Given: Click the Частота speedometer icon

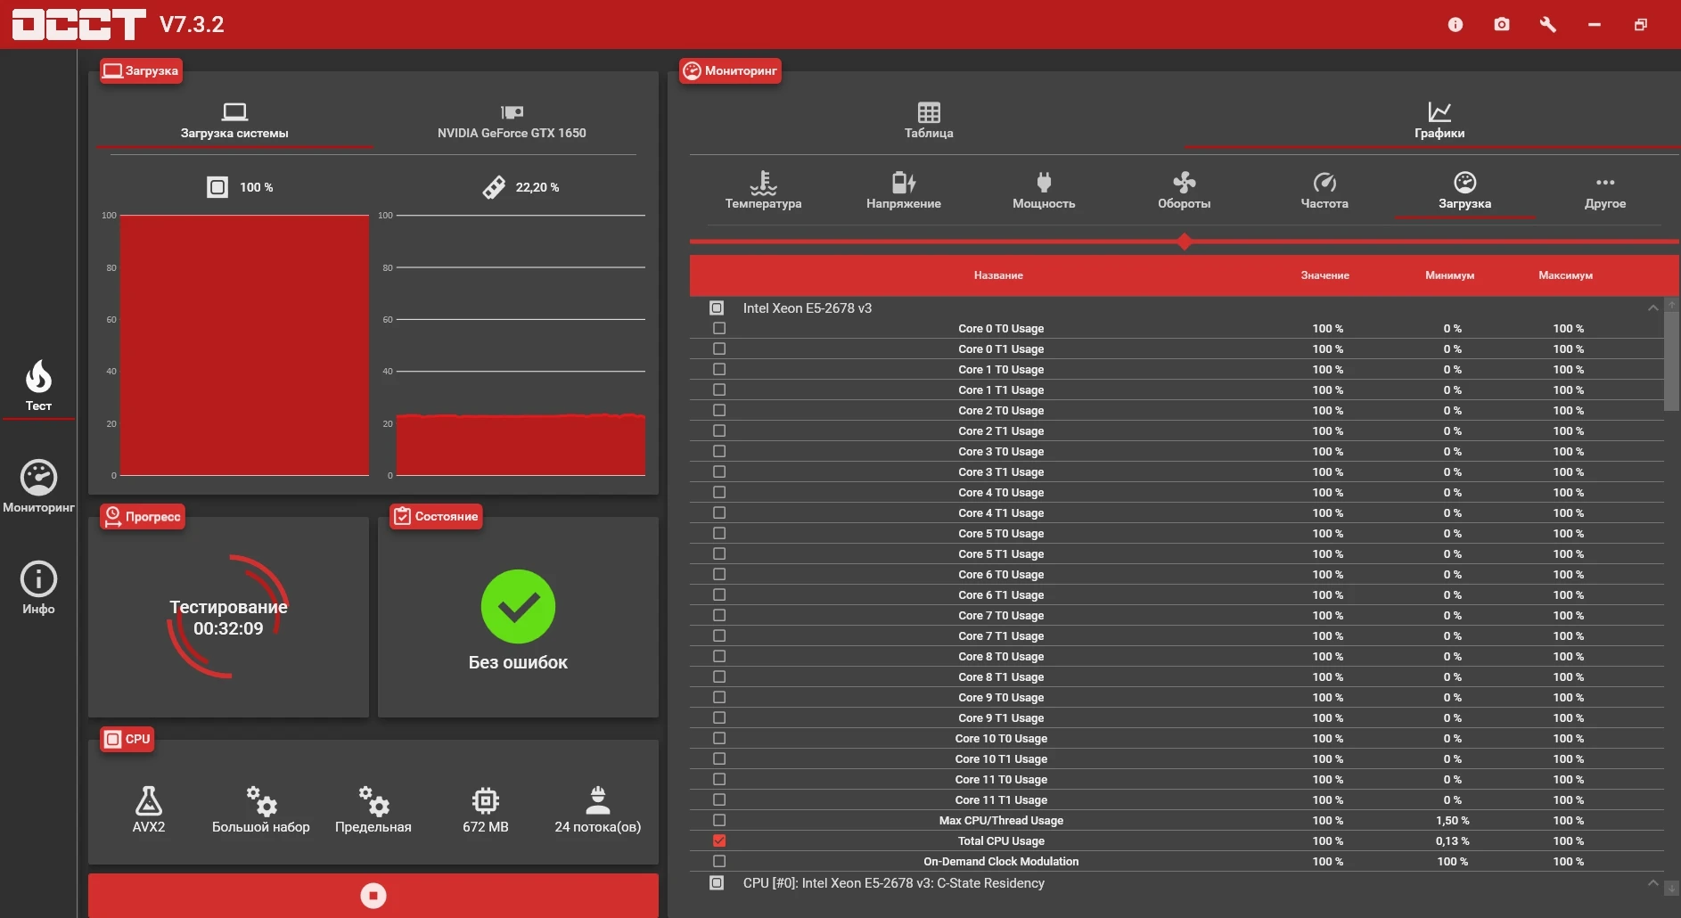Looking at the screenshot, I should pos(1324,182).
